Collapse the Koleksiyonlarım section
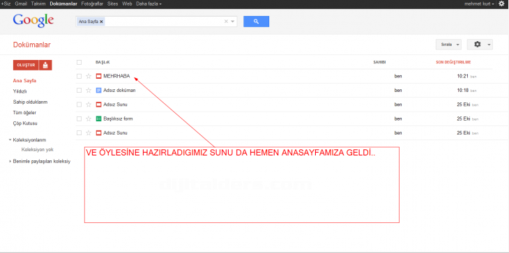 [x=10, y=140]
